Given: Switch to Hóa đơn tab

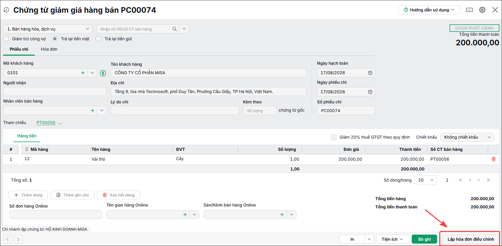Looking at the screenshot, I should point(49,49).
